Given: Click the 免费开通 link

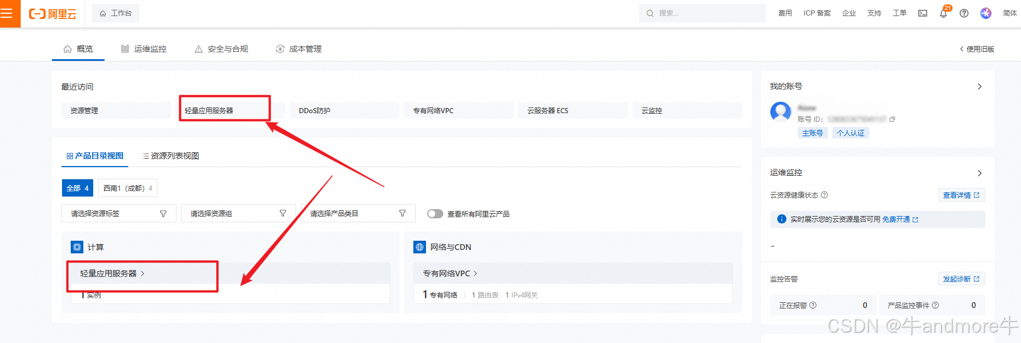Looking at the screenshot, I should coord(900,219).
